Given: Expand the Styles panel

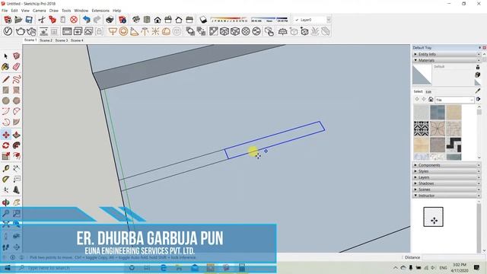Looking at the screenshot, I should (x=447, y=171).
